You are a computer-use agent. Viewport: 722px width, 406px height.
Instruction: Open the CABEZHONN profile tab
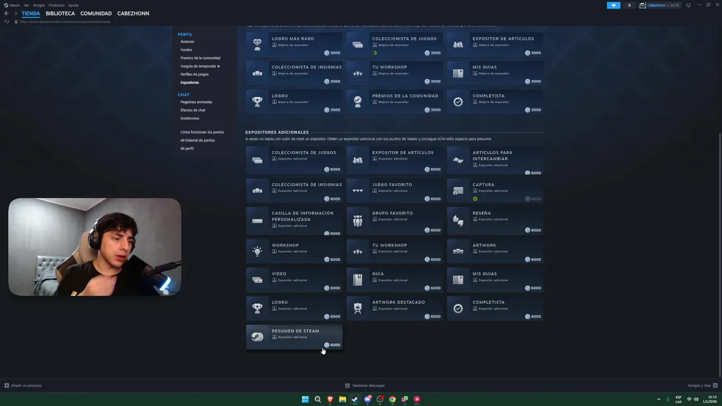(x=133, y=14)
